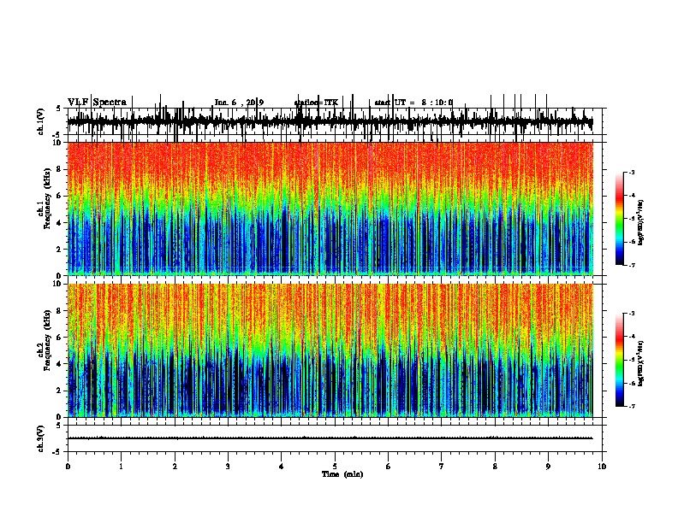Click the "8" kHz tick on ch.2 frequency axis
The image size is (678, 523).
[x=60, y=311]
